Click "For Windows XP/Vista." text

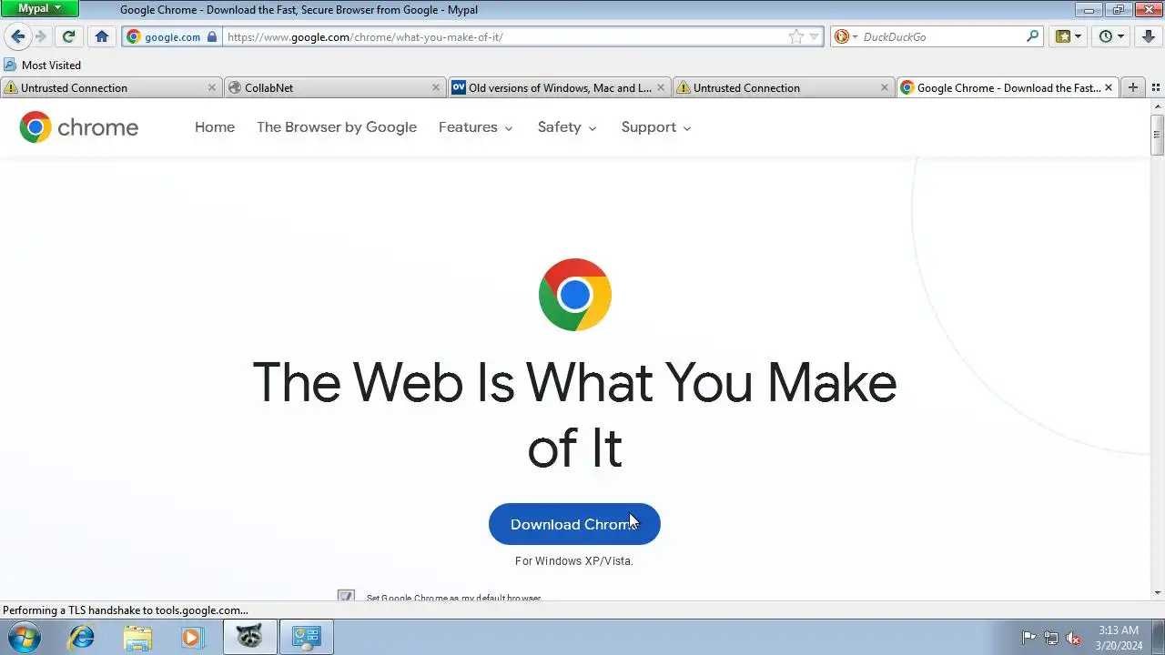click(574, 561)
